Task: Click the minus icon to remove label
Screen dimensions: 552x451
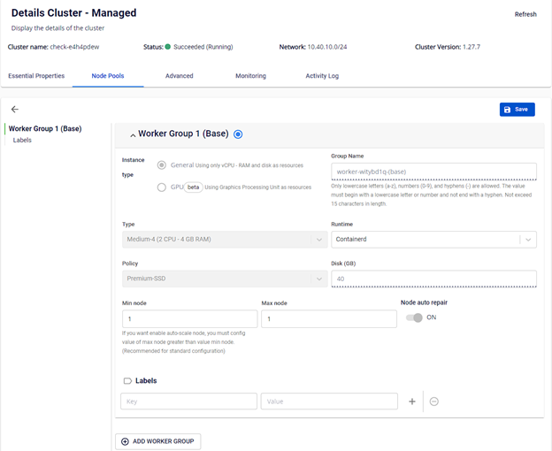Action: (434, 401)
